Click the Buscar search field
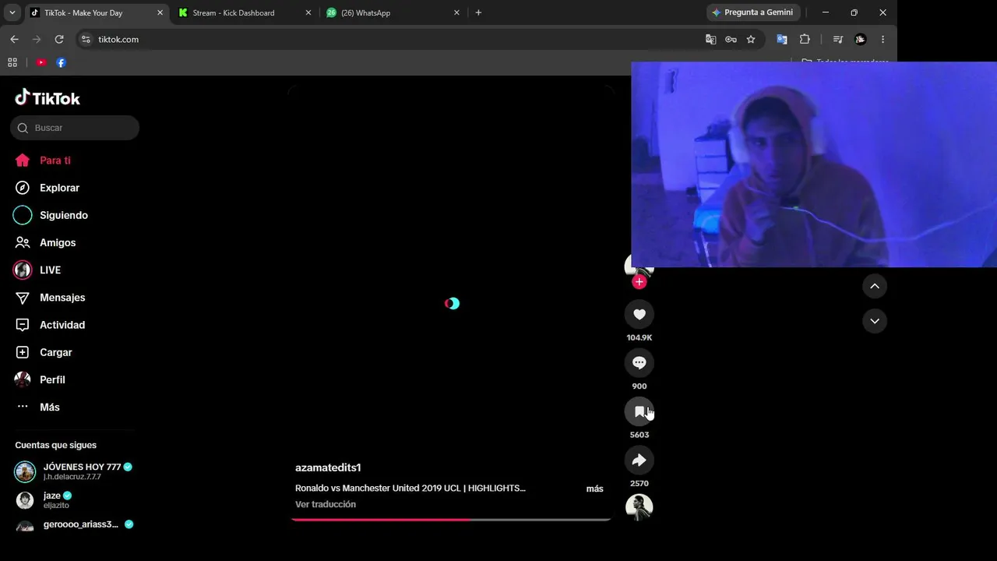Viewport: 997px width, 561px height. (75, 128)
